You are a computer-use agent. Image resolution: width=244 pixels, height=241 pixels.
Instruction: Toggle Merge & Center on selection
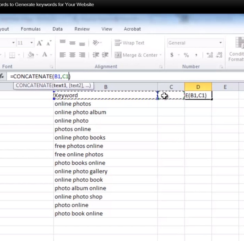click(136, 55)
